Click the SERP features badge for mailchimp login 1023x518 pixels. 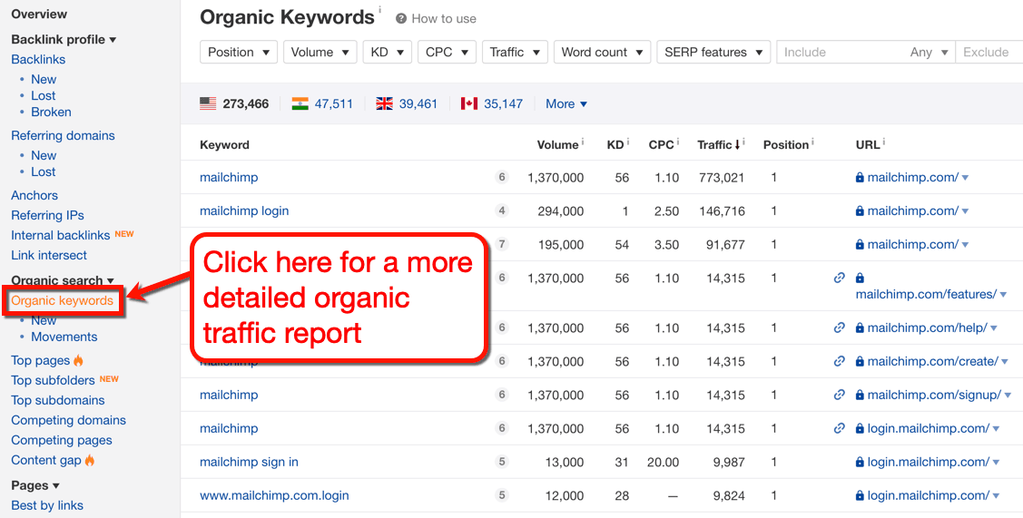click(x=502, y=210)
